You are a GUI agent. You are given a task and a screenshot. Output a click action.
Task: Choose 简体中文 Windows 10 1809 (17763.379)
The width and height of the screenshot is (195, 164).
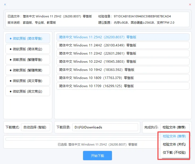tap(123, 78)
